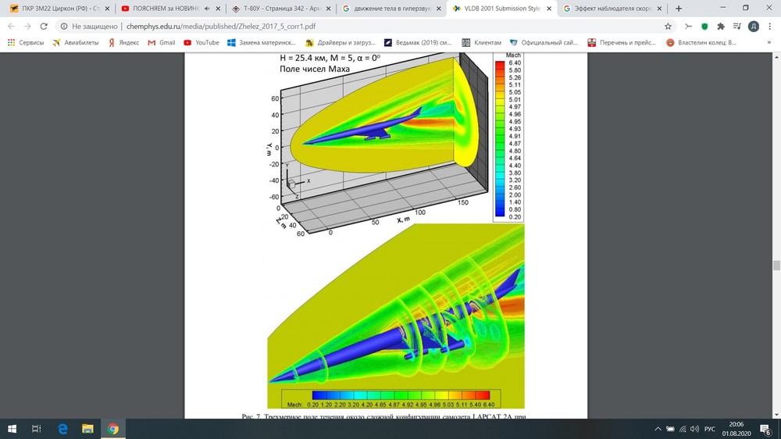Open a new browser tab
Image resolution: width=781 pixels, height=439 pixels.
coord(679,9)
